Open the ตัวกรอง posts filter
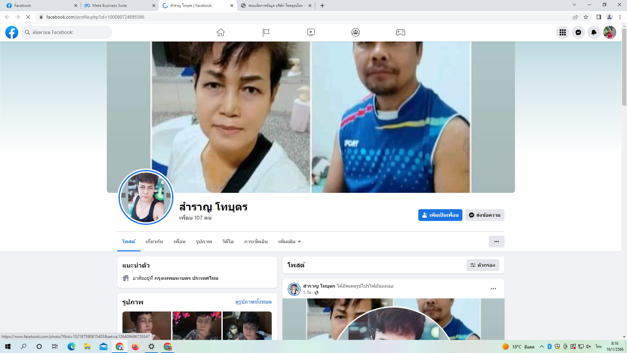This screenshot has height=353, width=627. [x=483, y=265]
